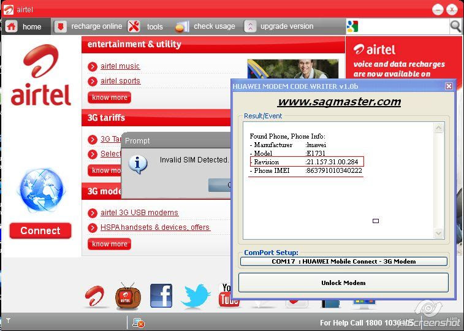Open the airtel music link

[x=120, y=66]
